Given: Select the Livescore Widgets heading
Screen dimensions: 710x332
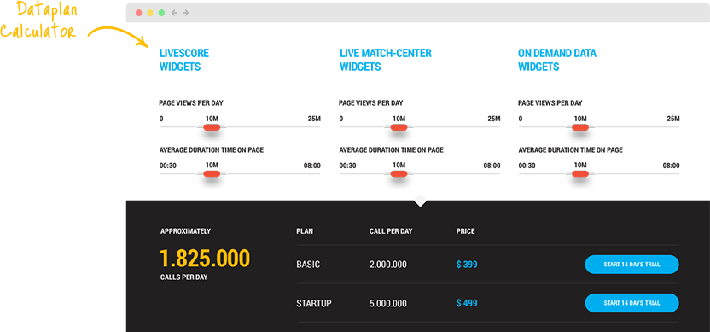Looking at the screenshot, I should [184, 60].
